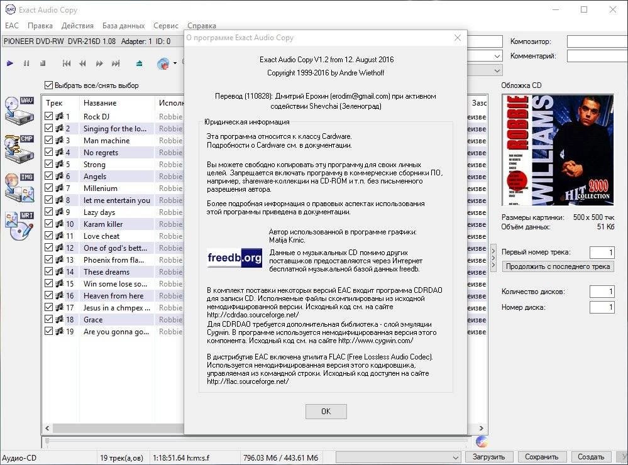This screenshot has width=628, height=465.
Task: Open dropdown arrow next to freedb icon
Action: pos(175,63)
